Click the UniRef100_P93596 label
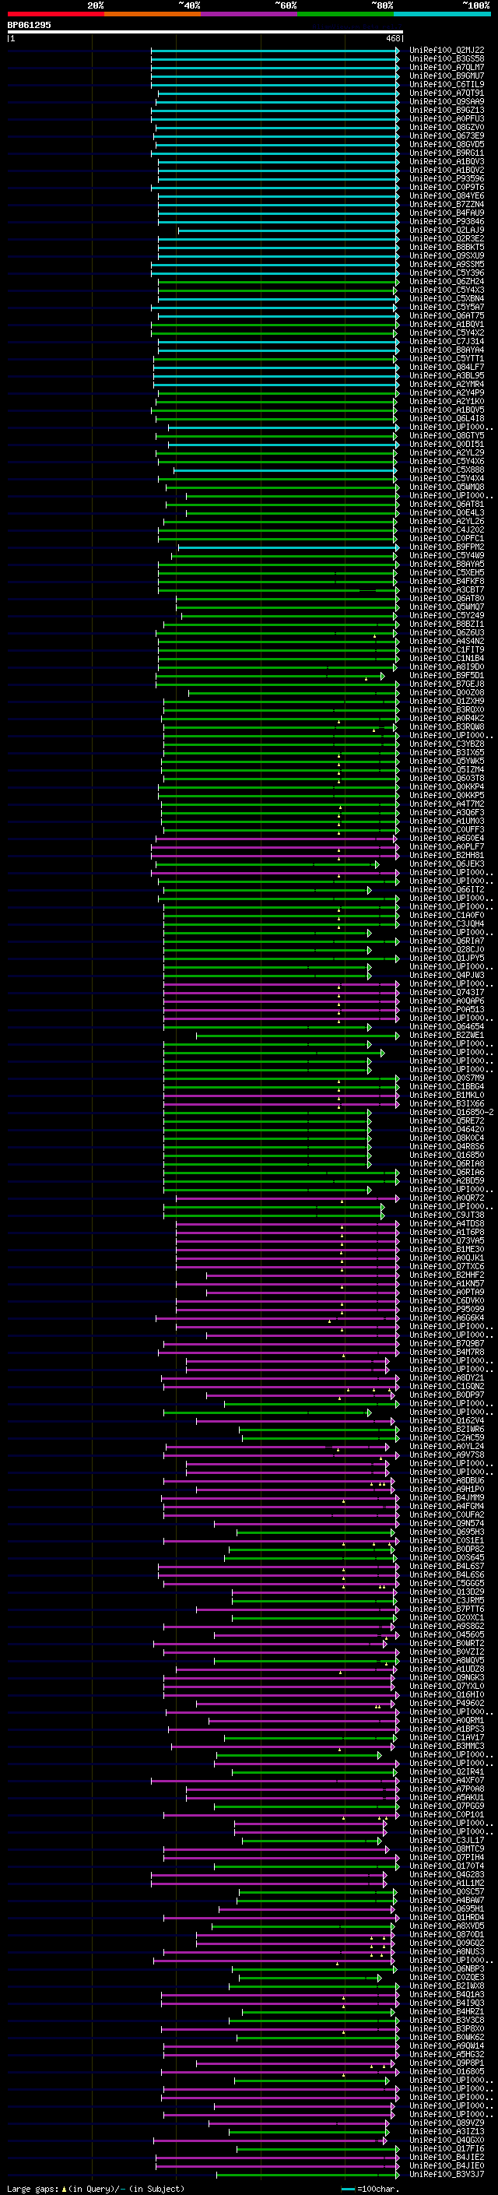The height and width of the screenshot is (2195, 498). [x=446, y=179]
